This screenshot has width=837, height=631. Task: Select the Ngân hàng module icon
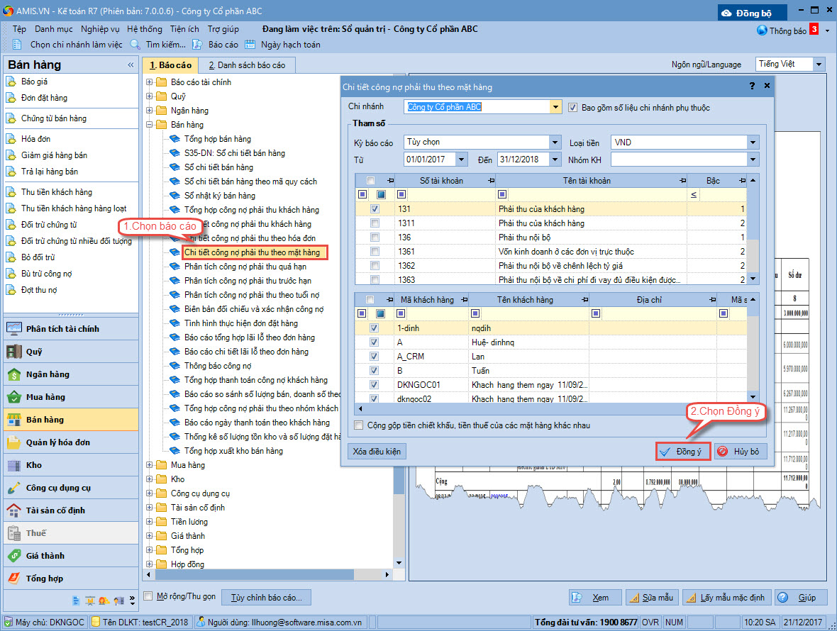(13, 374)
